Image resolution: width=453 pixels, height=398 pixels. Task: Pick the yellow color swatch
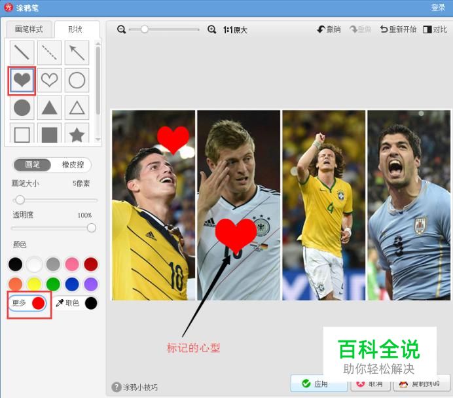[x=35, y=284]
